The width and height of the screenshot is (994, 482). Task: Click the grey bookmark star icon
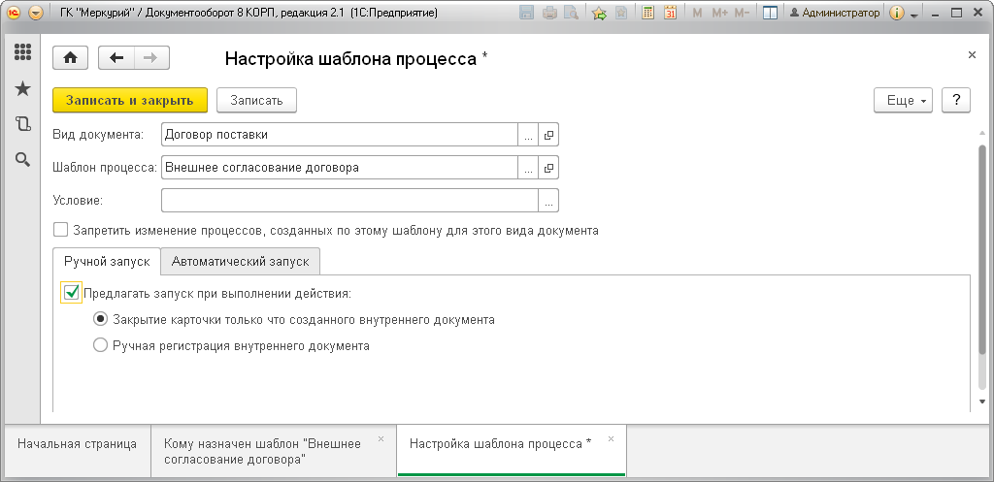(621, 13)
